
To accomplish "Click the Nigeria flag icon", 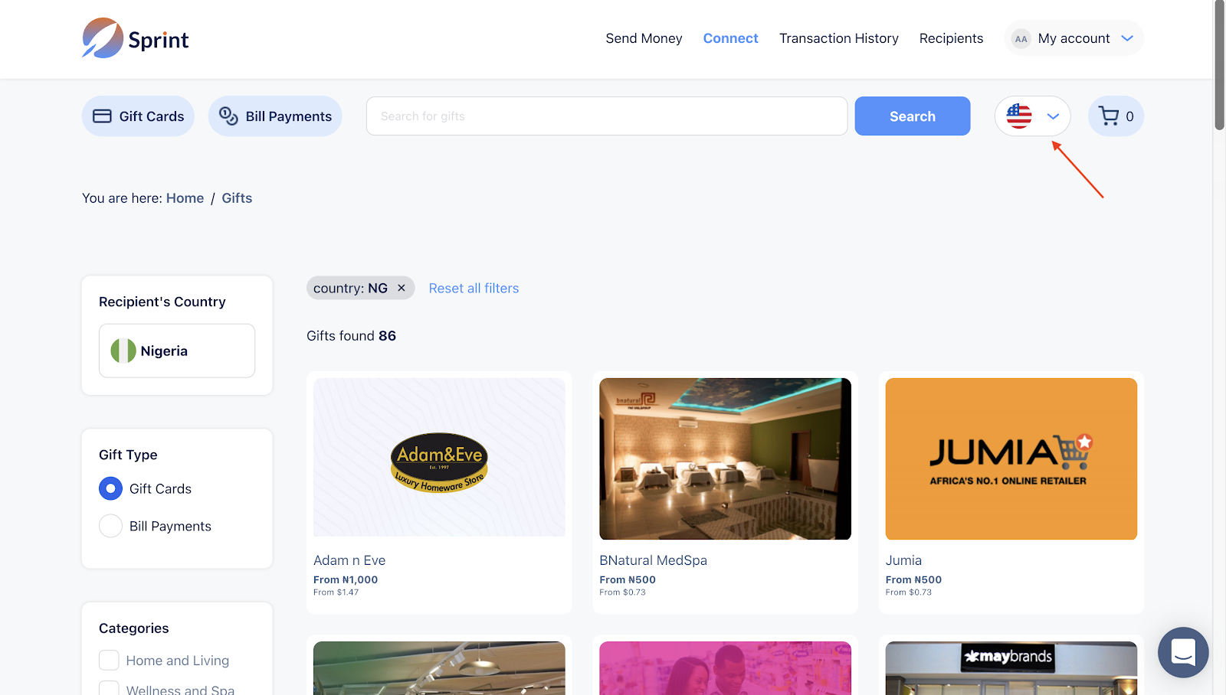I will coord(123,351).
